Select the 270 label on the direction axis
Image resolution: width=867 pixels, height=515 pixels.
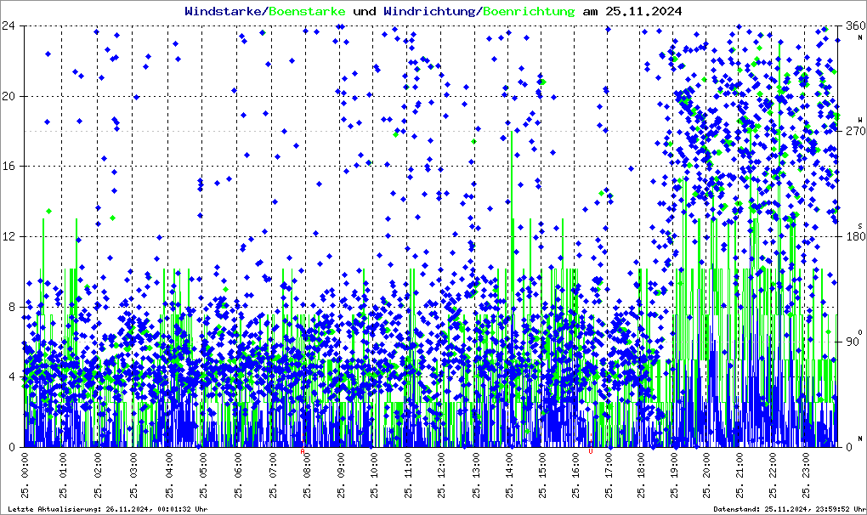tap(855, 131)
